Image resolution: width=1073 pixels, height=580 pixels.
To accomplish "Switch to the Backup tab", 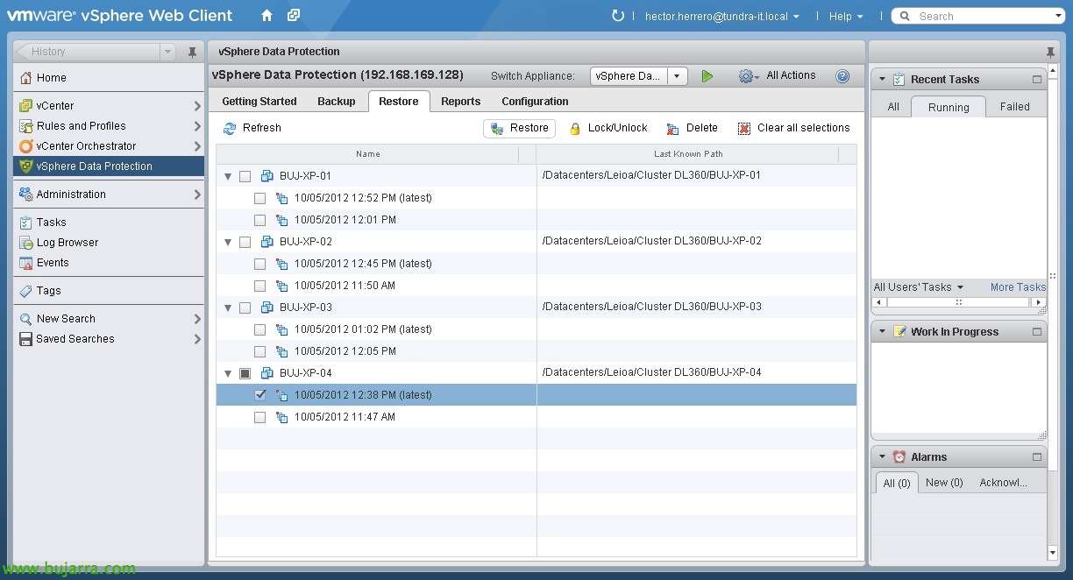I will pyautogui.click(x=337, y=102).
